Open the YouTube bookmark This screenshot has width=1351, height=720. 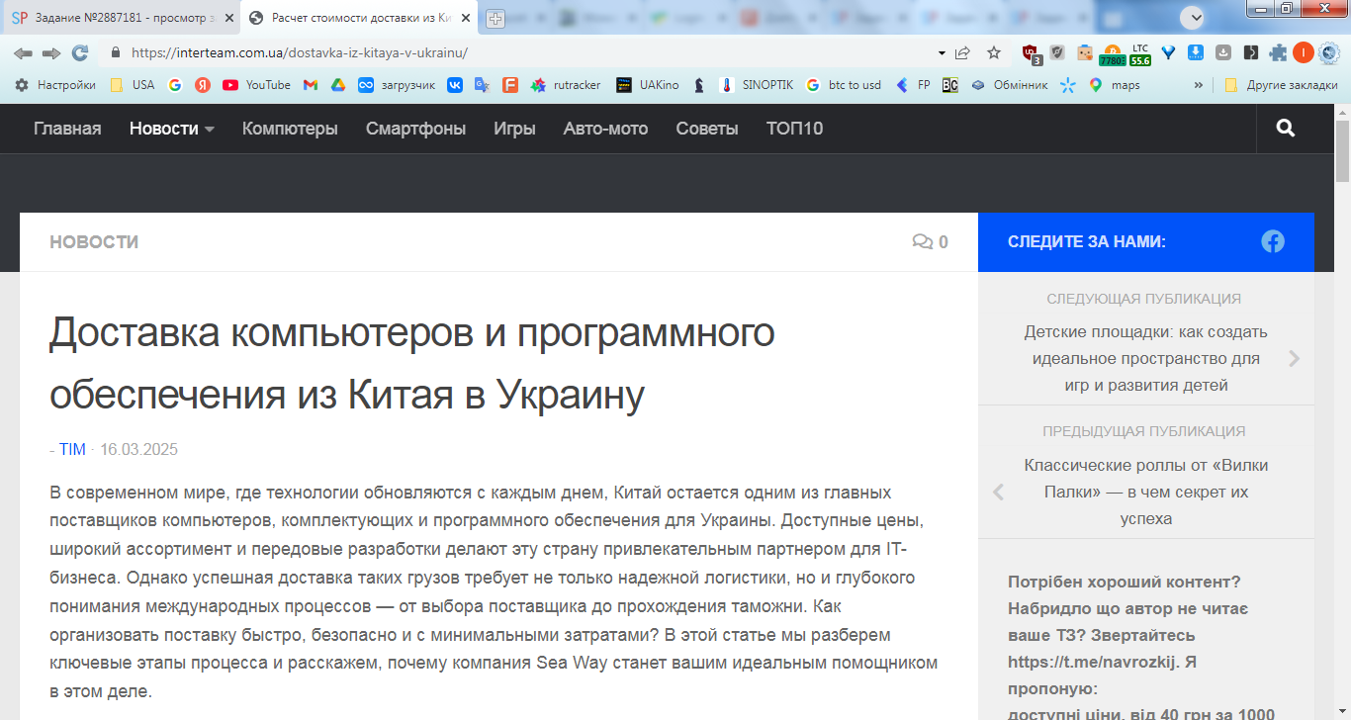tap(256, 85)
